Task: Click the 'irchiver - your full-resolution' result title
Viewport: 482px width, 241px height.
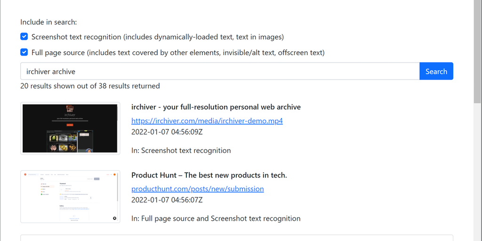Action: [216, 107]
